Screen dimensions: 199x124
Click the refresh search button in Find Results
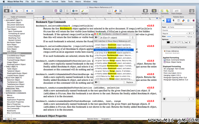tap(133, 37)
